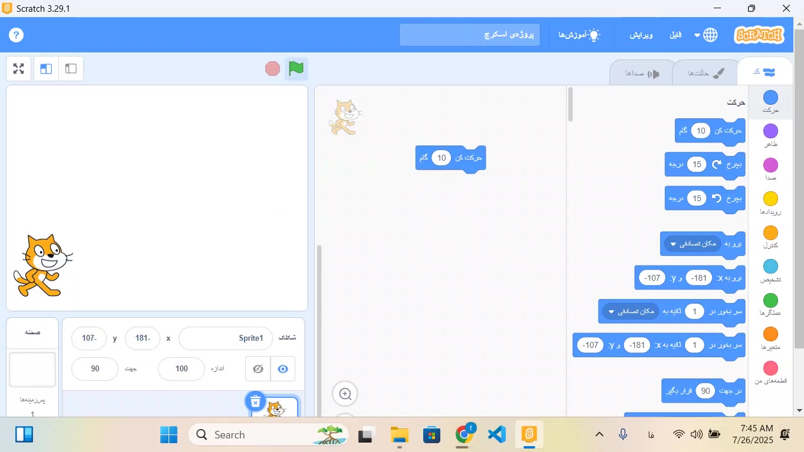Image resolution: width=804 pixels, height=452 pixels.
Task: Click the 90 value in the point-in-direction block
Action: click(x=705, y=391)
